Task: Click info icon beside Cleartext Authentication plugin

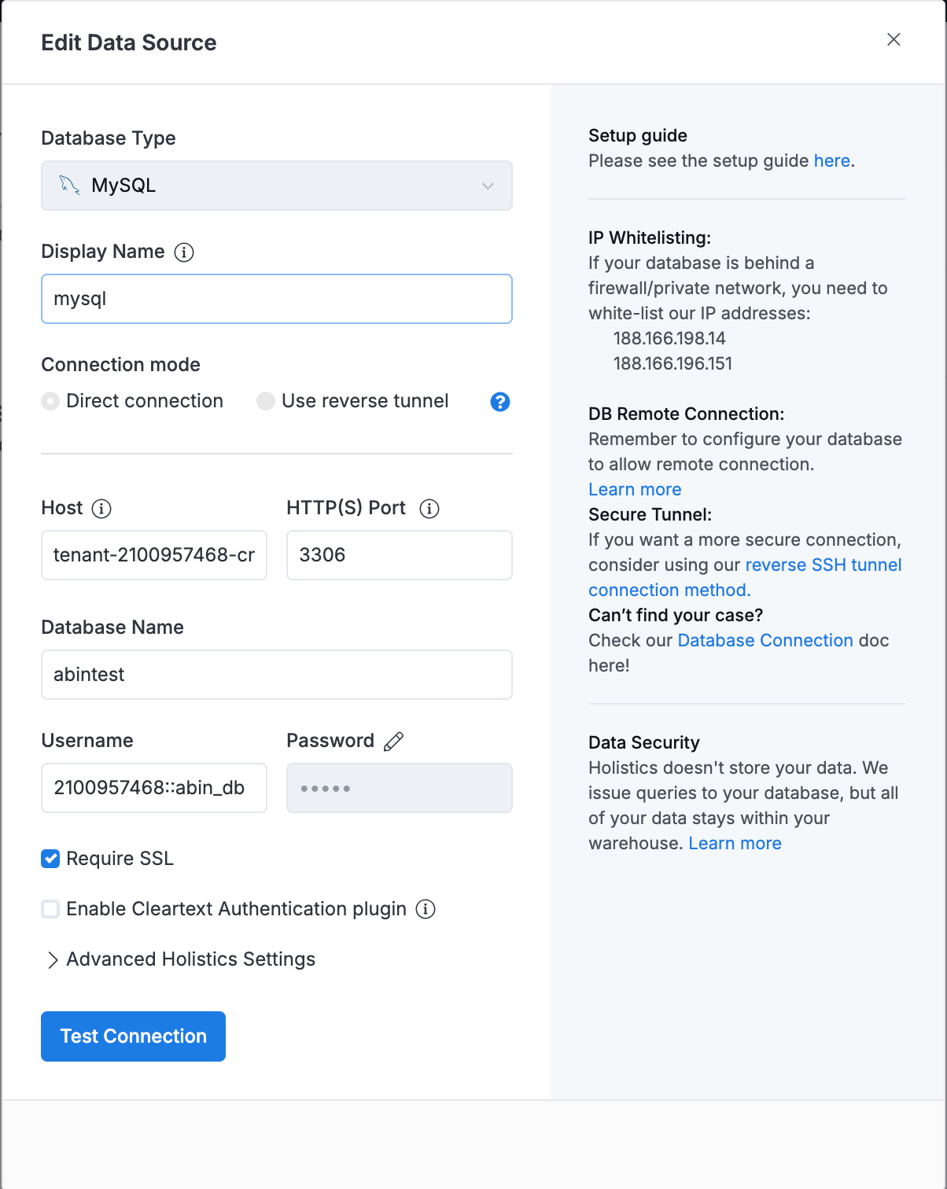Action: pyautogui.click(x=426, y=909)
